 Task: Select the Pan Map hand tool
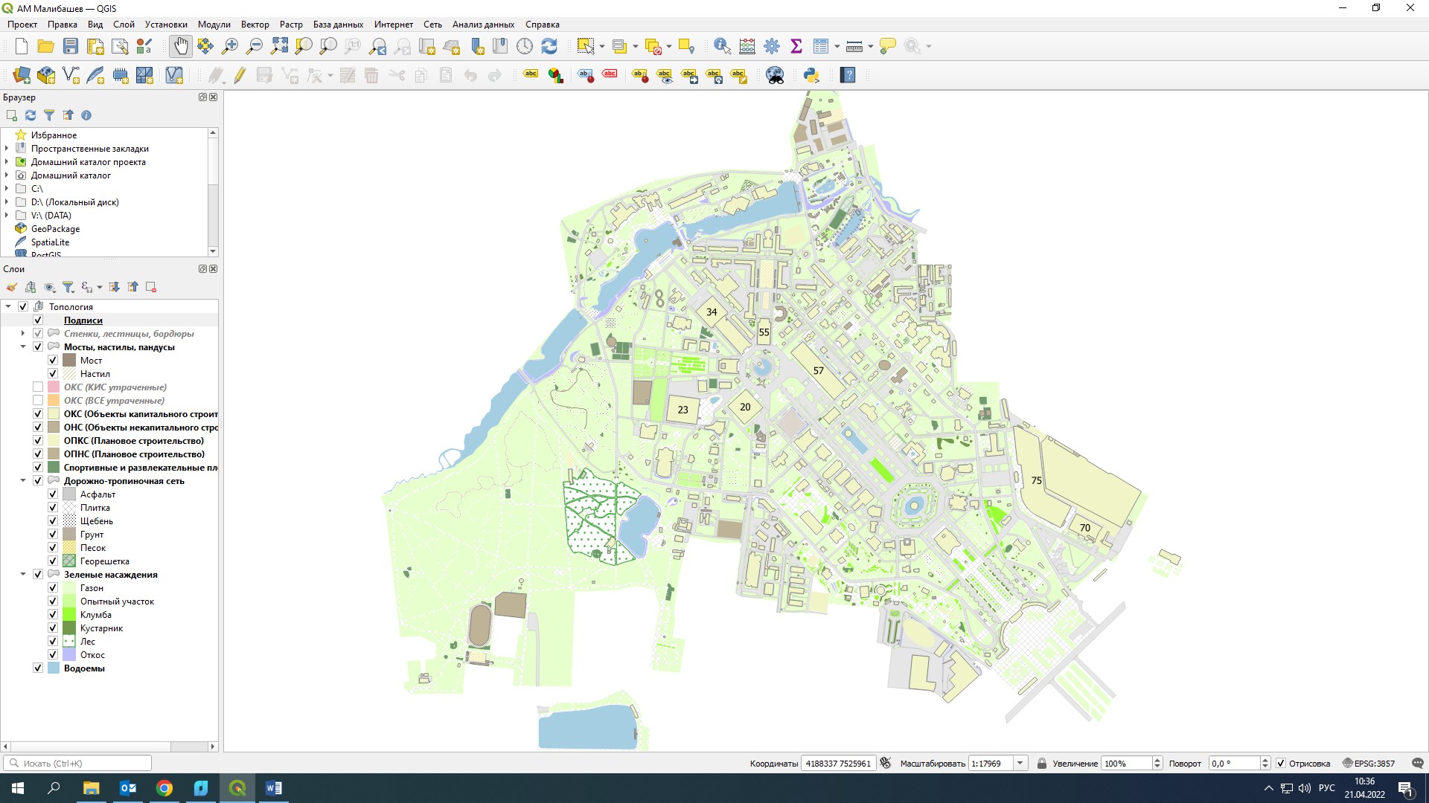pyautogui.click(x=181, y=46)
